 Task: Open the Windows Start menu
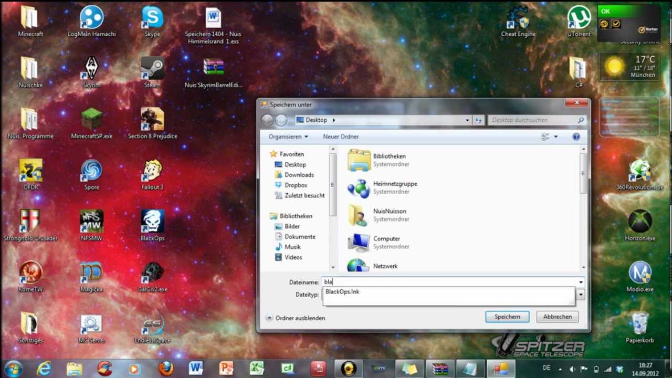pos(13,369)
